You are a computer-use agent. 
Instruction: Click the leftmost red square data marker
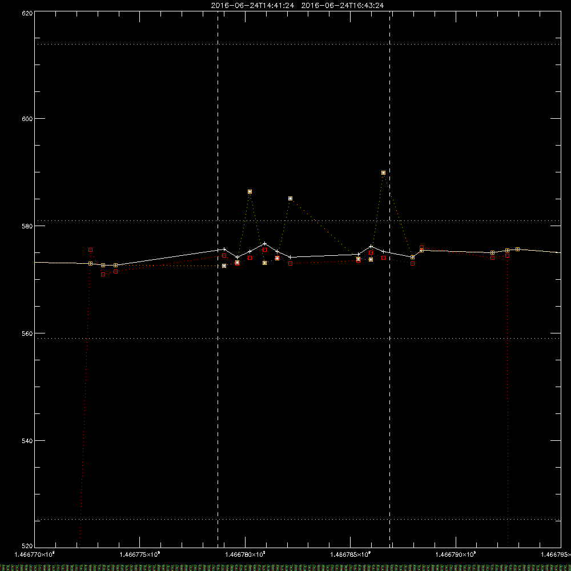(91, 250)
